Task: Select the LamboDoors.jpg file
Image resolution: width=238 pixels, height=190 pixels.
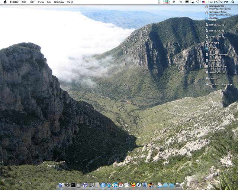Action: point(216,66)
